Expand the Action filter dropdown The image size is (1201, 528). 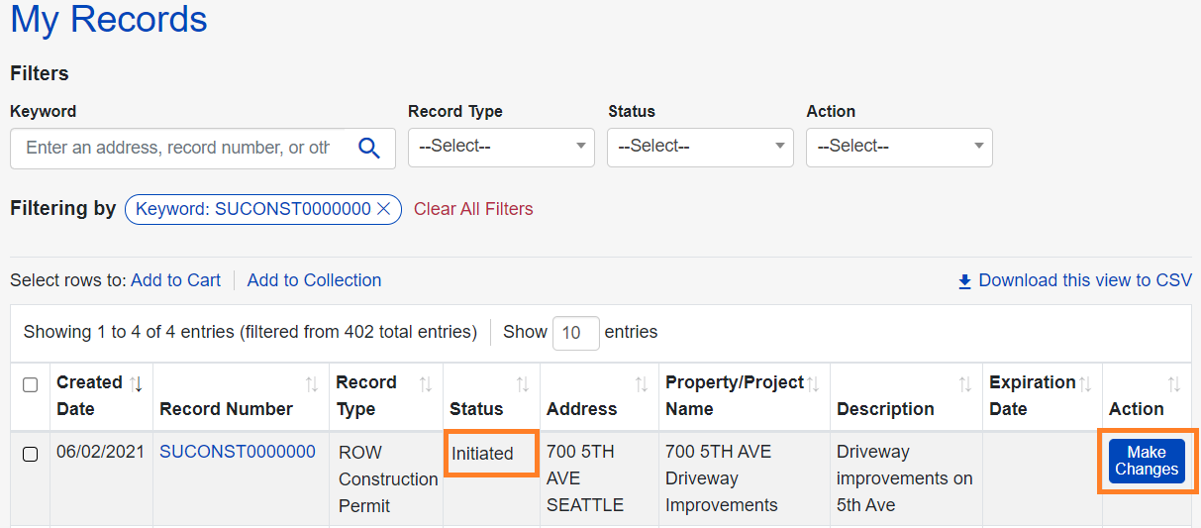click(x=899, y=147)
